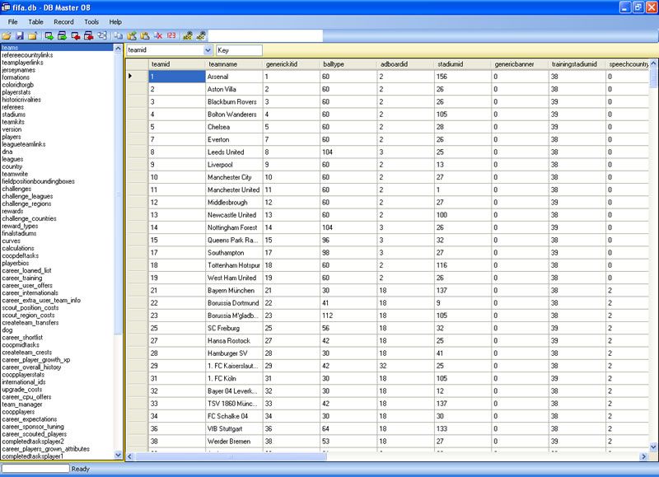Click the first green arrow import icon

(49, 36)
